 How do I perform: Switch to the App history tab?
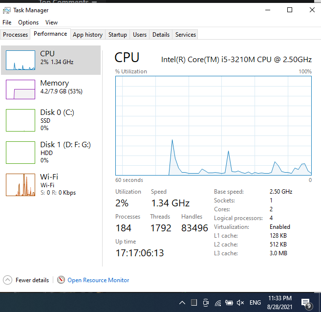(87, 35)
